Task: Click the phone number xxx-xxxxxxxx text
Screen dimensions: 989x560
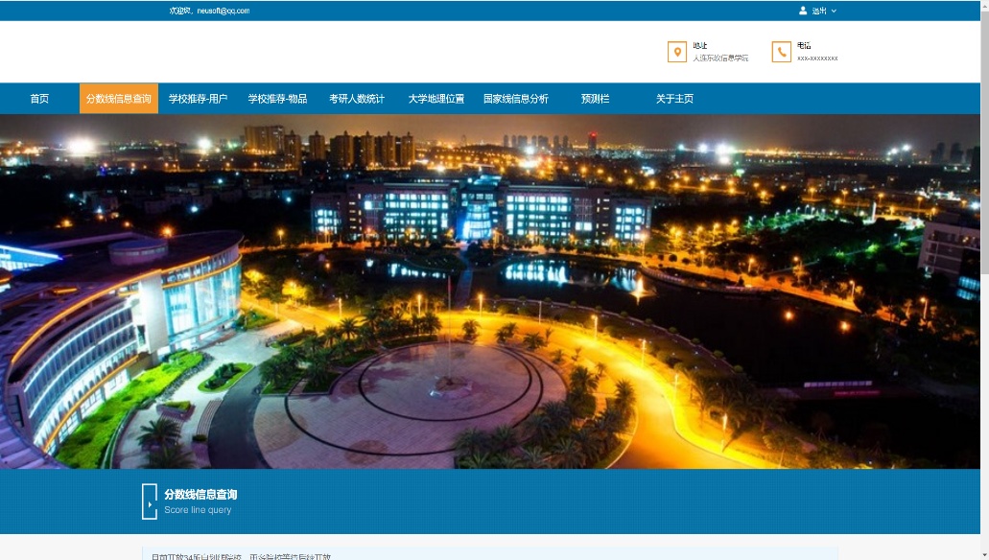Action: [x=817, y=58]
